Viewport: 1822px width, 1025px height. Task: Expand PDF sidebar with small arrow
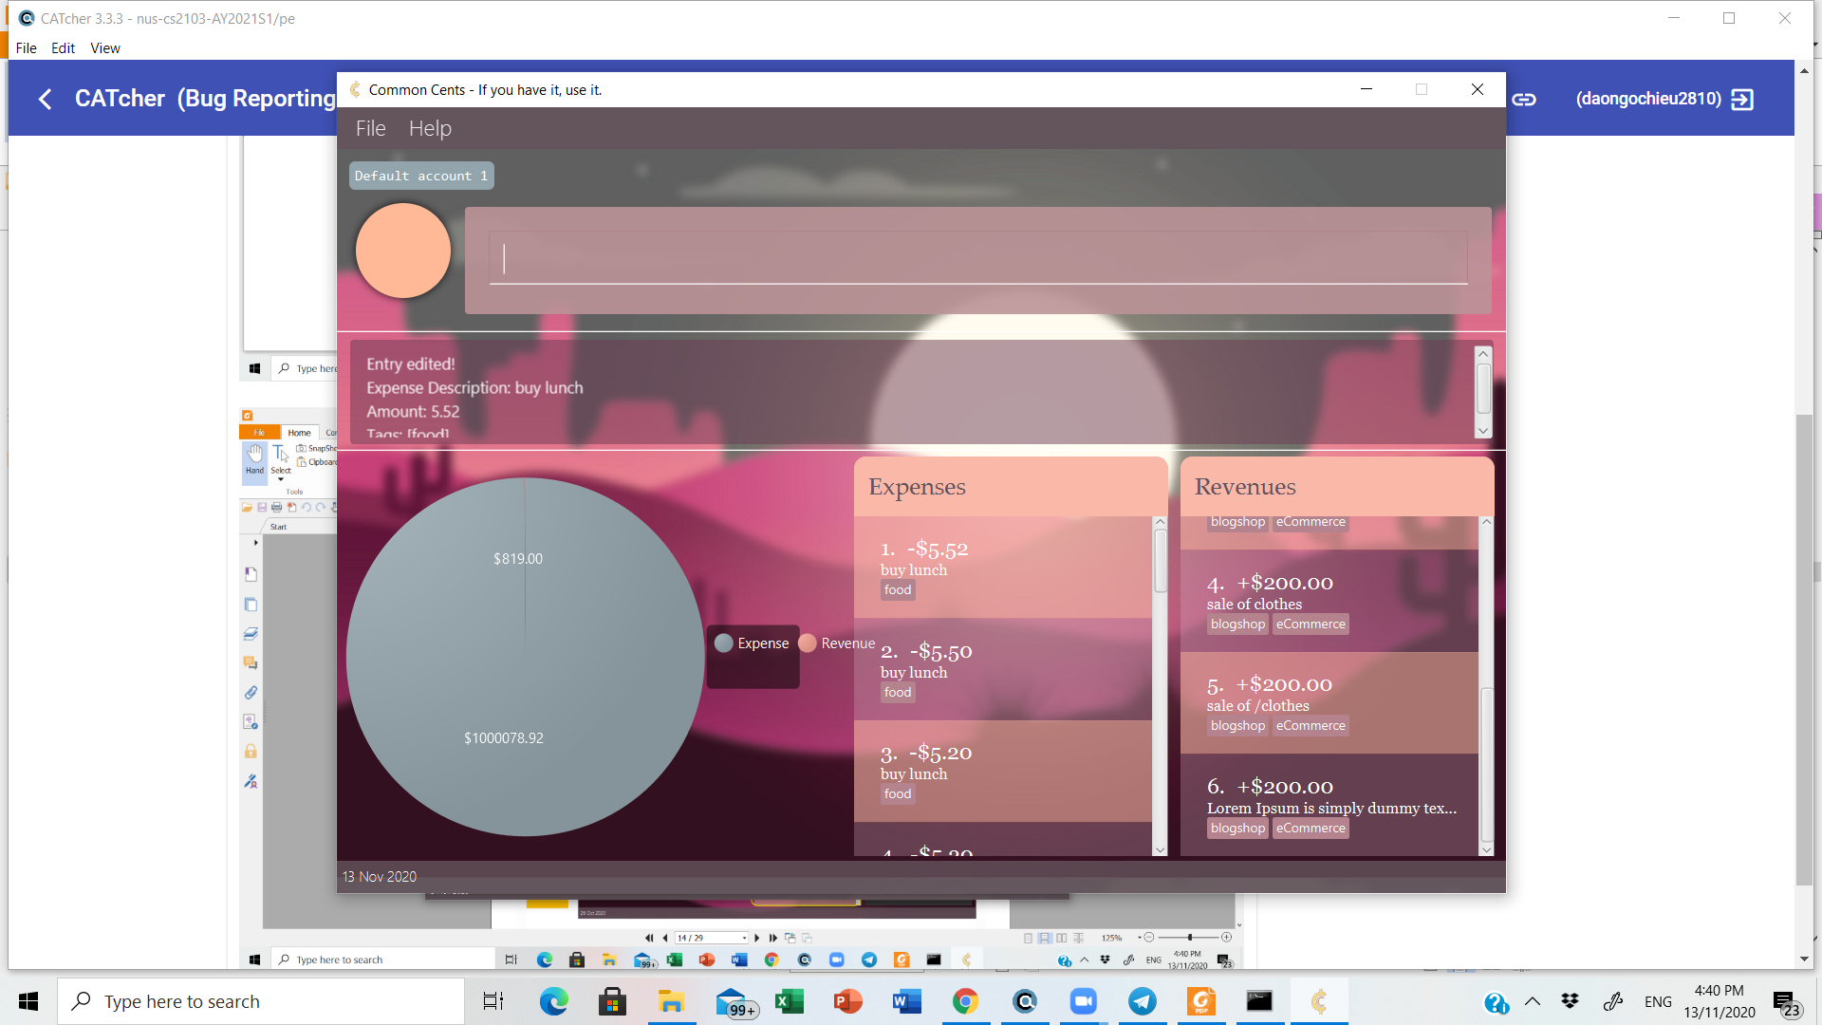point(256,543)
